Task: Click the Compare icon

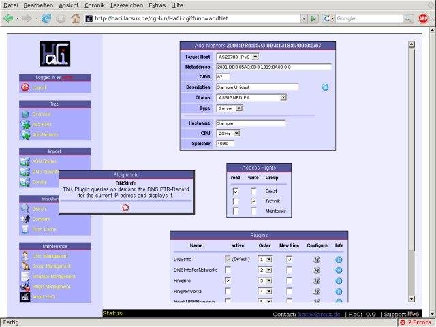Action: coord(25,219)
